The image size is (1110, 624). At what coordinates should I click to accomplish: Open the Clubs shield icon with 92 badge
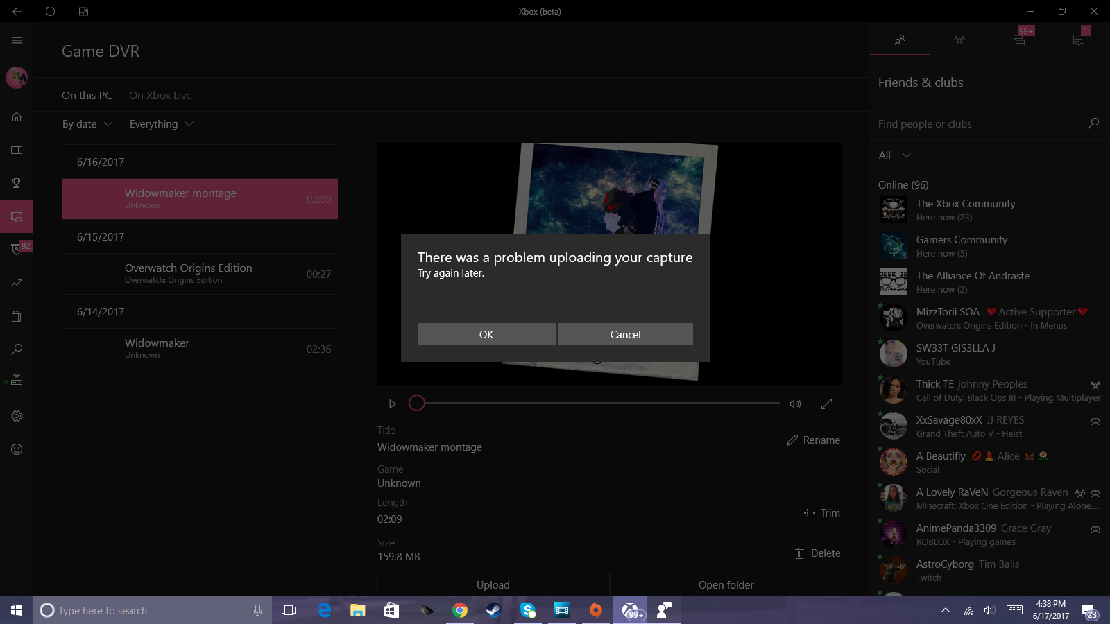point(17,249)
